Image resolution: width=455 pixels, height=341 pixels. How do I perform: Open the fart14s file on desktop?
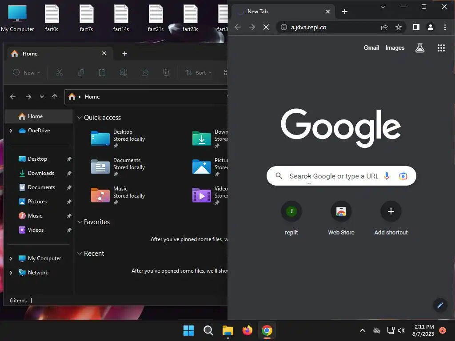click(x=121, y=18)
